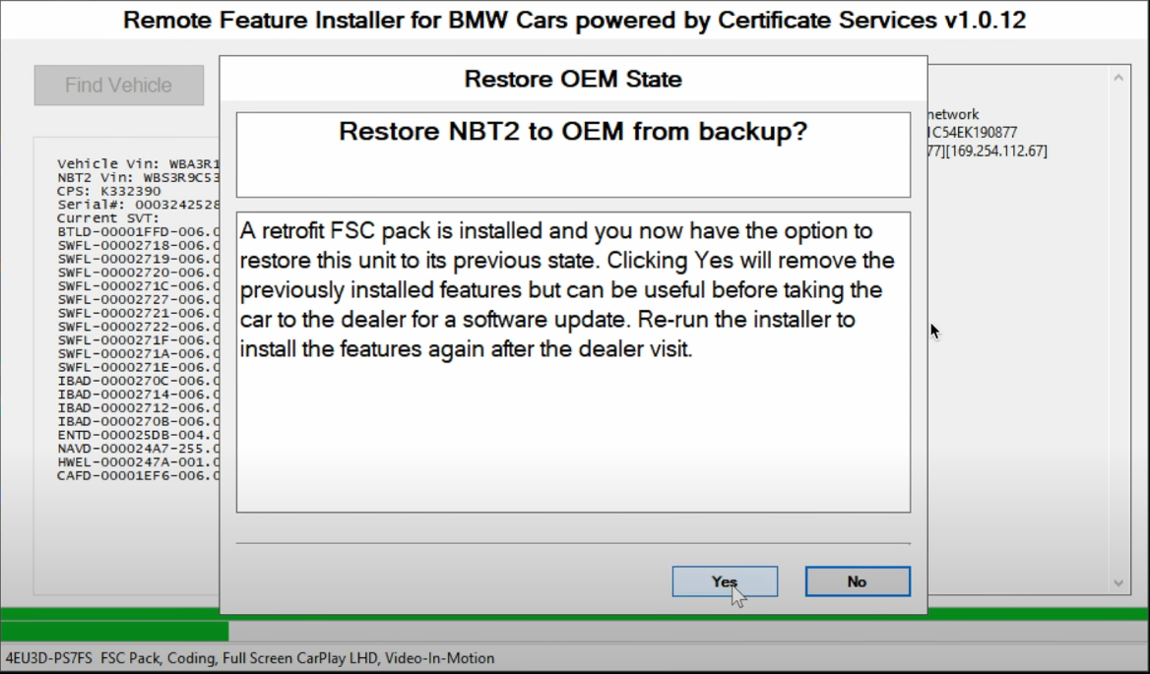Click the retrofit FSC pack description text
The height and width of the screenshot is (674, 1150).
coord(567,290)
